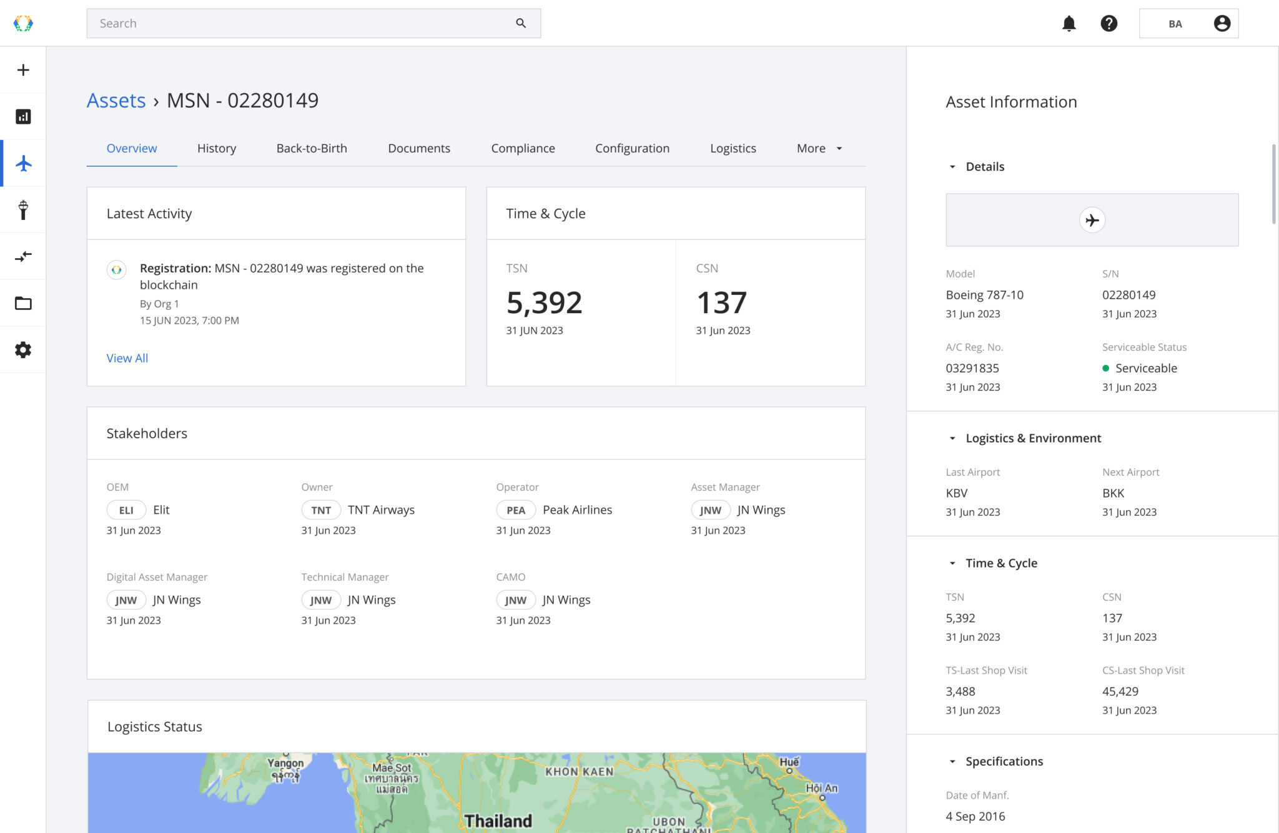Image resolution: width=1279 pixels, height=833 pixels.
Task: Open notifications bell icon
Action: pos(1069,24)
